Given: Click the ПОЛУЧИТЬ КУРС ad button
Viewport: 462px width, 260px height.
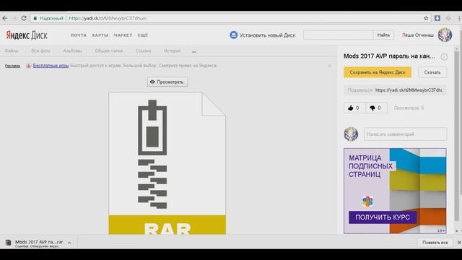Looking at the screenshot, I should 383,217.
